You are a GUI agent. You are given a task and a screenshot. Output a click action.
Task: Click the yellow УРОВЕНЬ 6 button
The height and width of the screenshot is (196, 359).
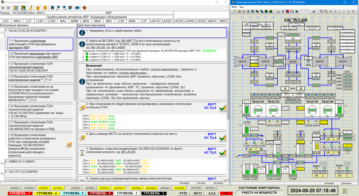point(46,193)
